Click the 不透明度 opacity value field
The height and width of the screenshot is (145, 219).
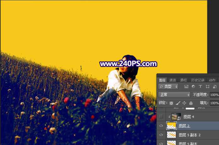point(214,95)
